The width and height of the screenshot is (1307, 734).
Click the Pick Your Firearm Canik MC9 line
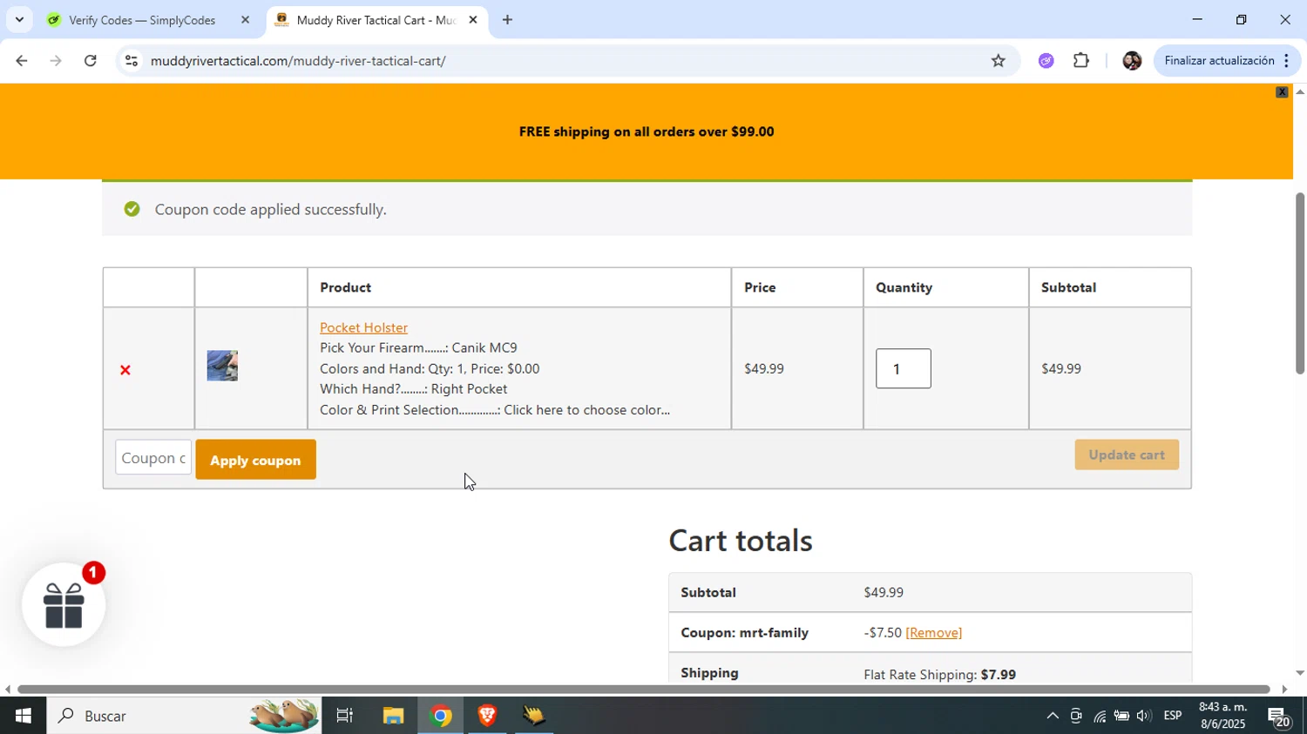(418, 348)
